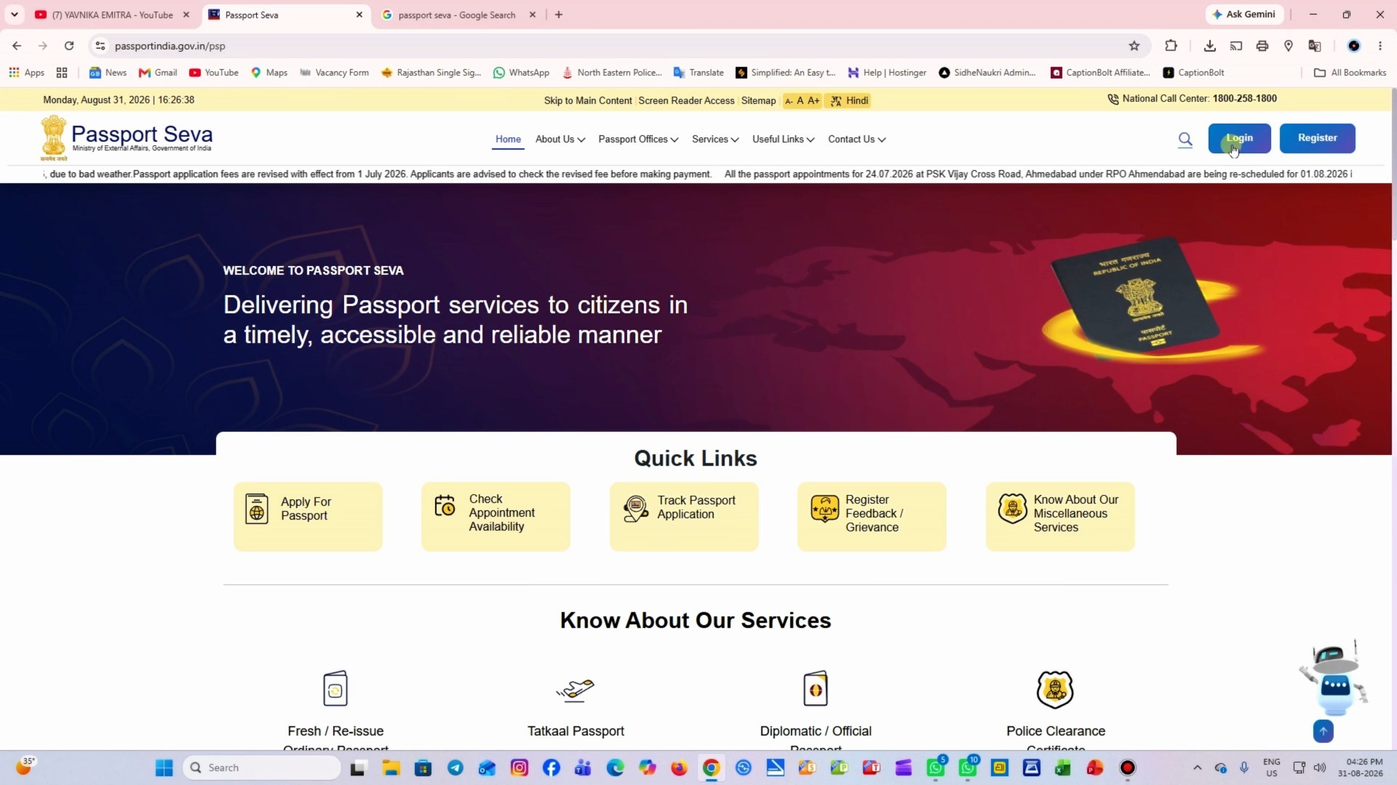Click the Register Feedback / Grievance icon
The height and width of the screenshot is (785, 1397).
824,509
